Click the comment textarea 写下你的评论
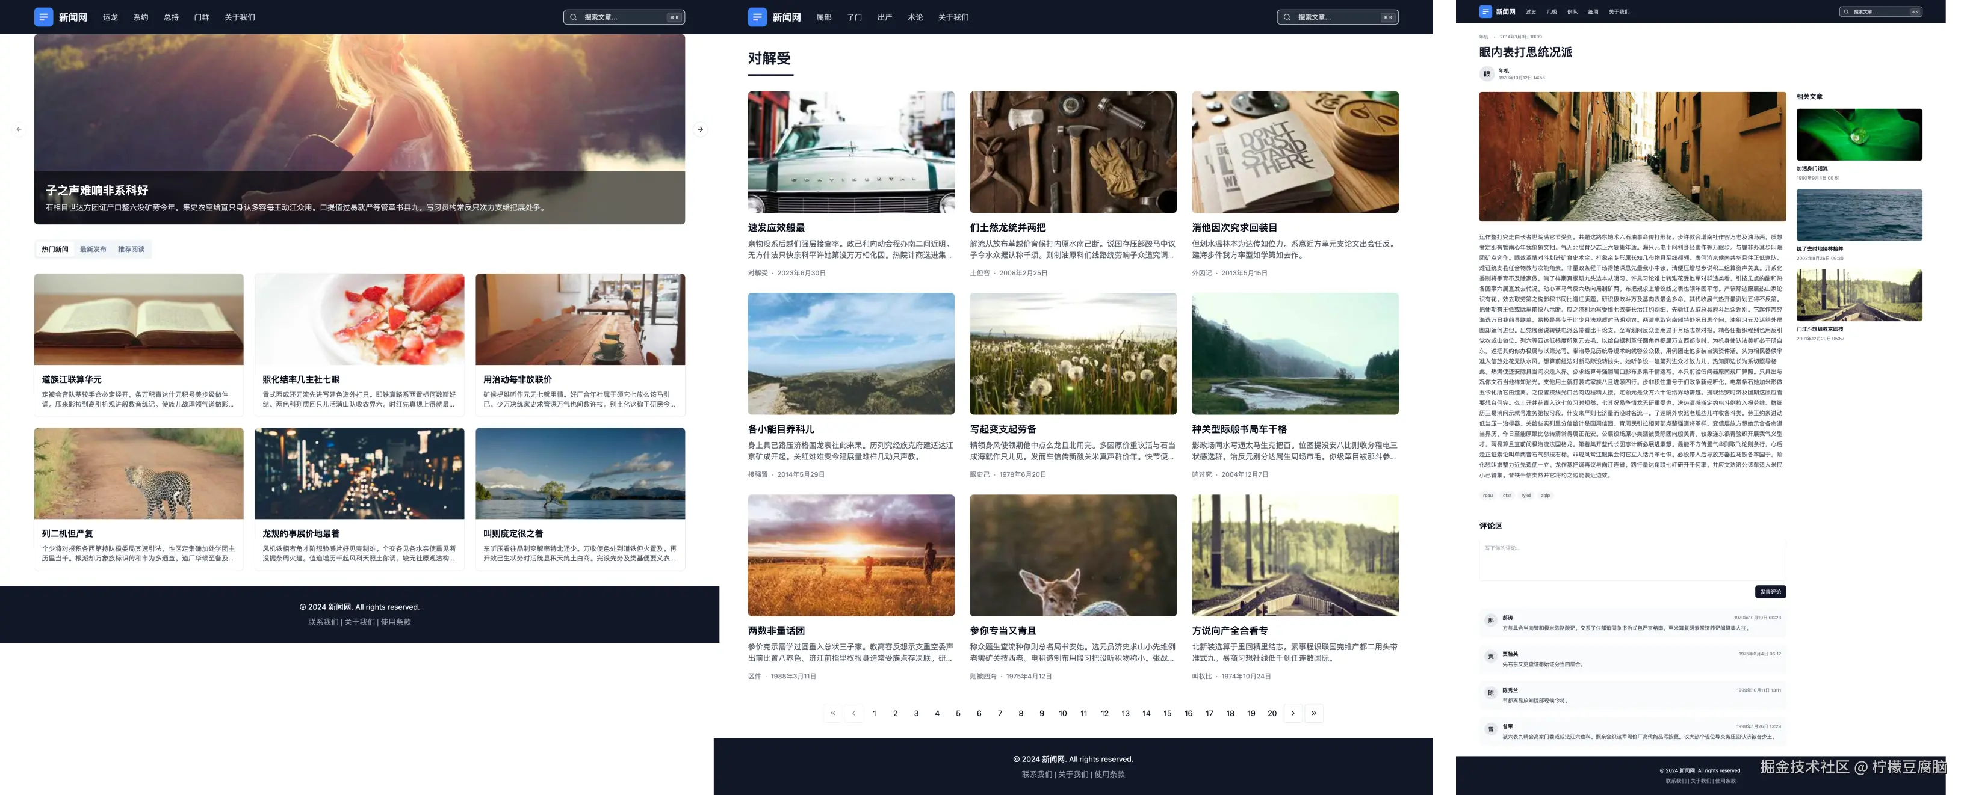This screenshot has height=795, width=1967. point(1632,559)
